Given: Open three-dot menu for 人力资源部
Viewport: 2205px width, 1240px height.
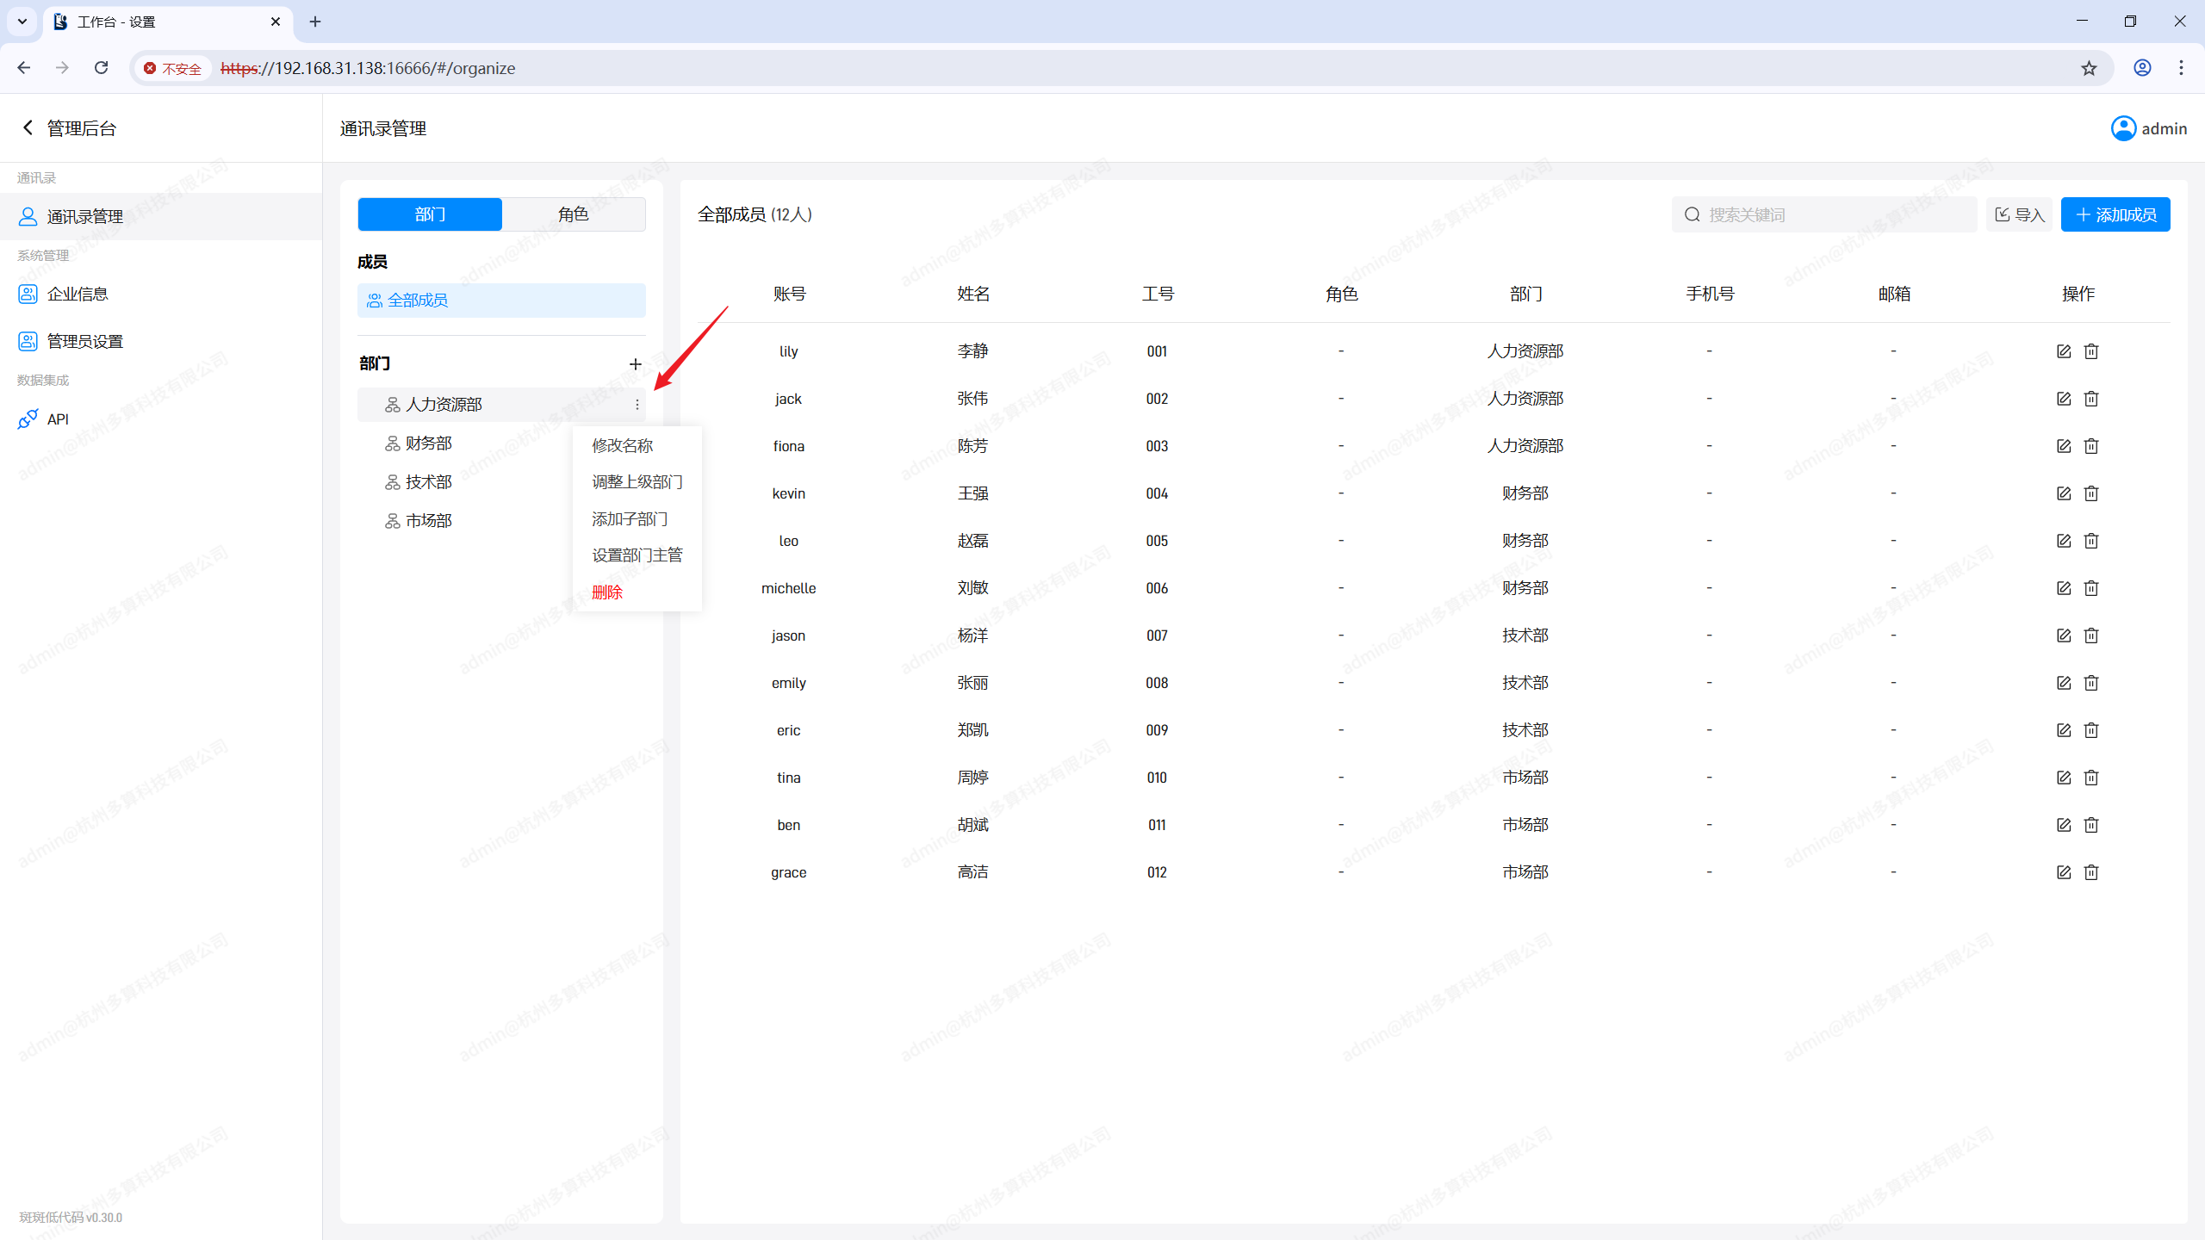Looking at the screenshot, I should (637, 405).
